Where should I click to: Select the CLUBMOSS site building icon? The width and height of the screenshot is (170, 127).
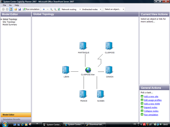coord(109,46)
